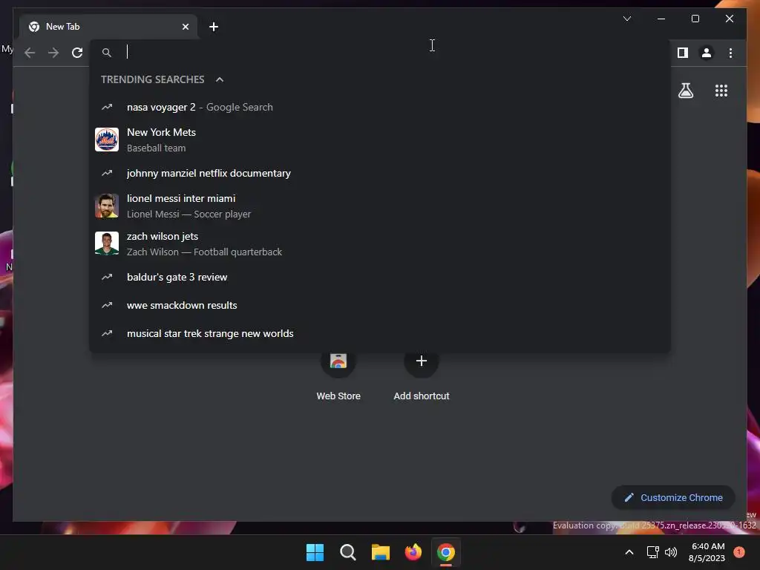Open the profile avatar menu
760x570 pixels.
[x=707, y=53]
